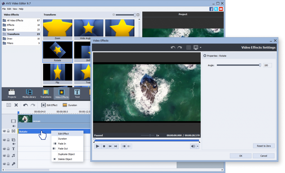Viewport: 285px width, 173px height.
Task: Select the Transform effects category
Action: (13, 34)
